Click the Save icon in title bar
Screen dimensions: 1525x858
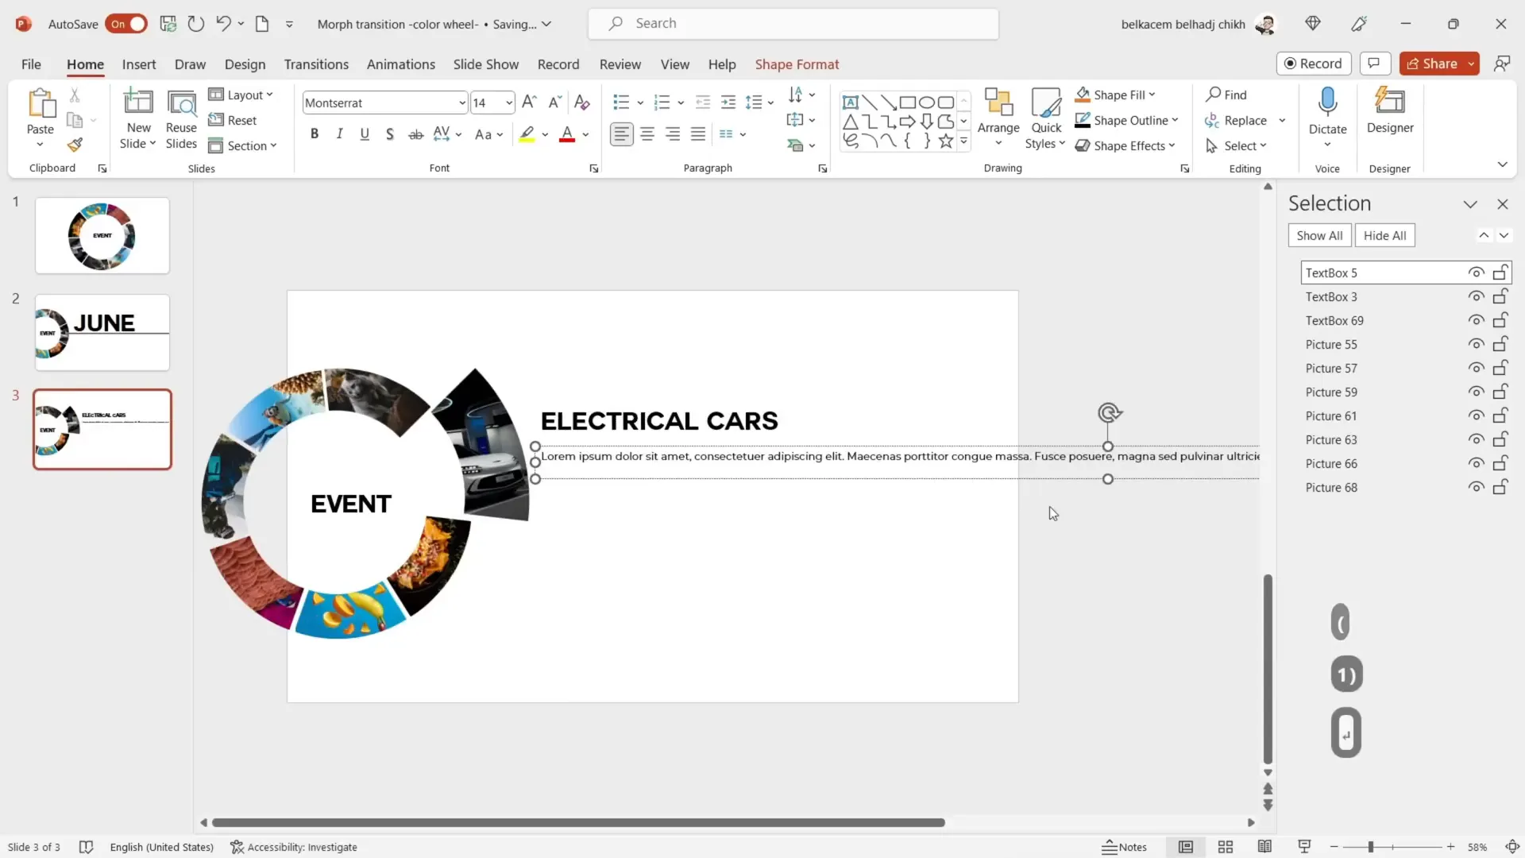click(168, 24)
